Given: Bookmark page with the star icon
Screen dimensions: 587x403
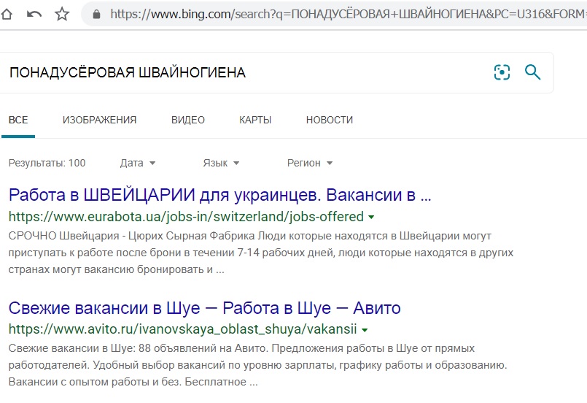Looking at the screenshot, I should point(62,15).
